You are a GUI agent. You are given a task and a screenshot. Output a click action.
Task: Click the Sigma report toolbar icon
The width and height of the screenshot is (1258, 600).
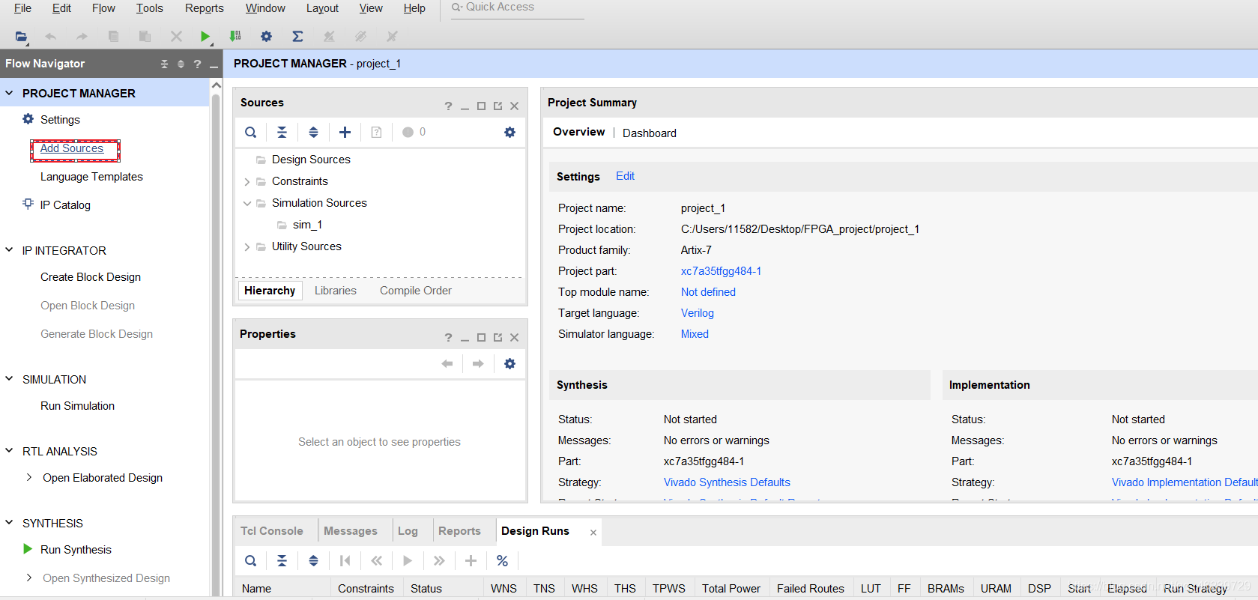coord(297,36)
